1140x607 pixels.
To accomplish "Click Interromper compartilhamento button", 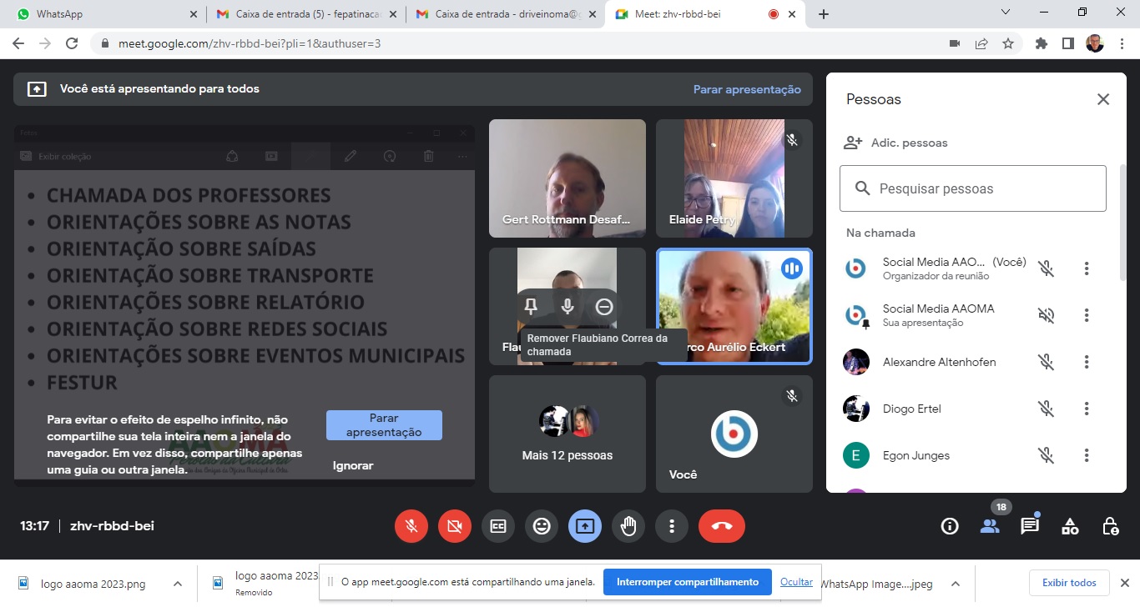I will (687, 582).
